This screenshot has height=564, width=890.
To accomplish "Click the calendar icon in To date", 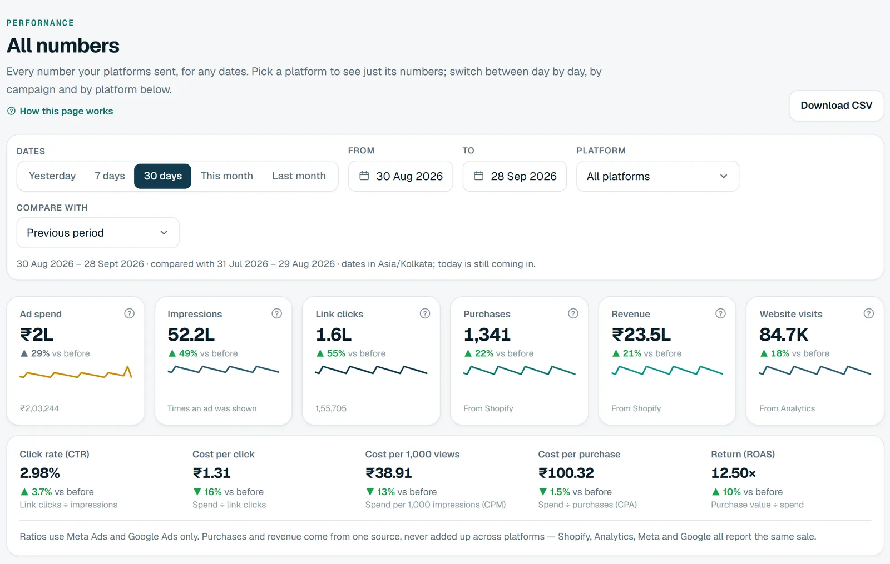I will 478,176.
